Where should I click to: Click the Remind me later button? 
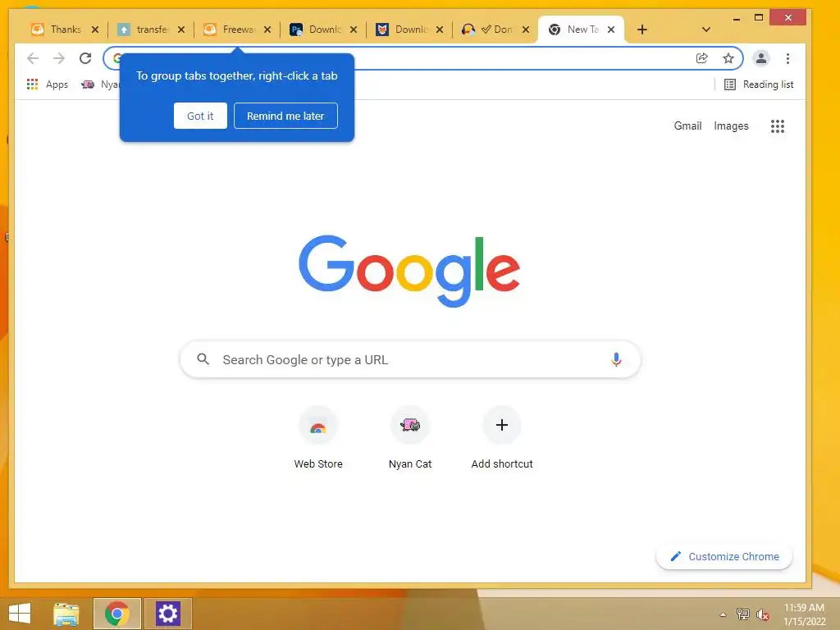pos(285,116)
